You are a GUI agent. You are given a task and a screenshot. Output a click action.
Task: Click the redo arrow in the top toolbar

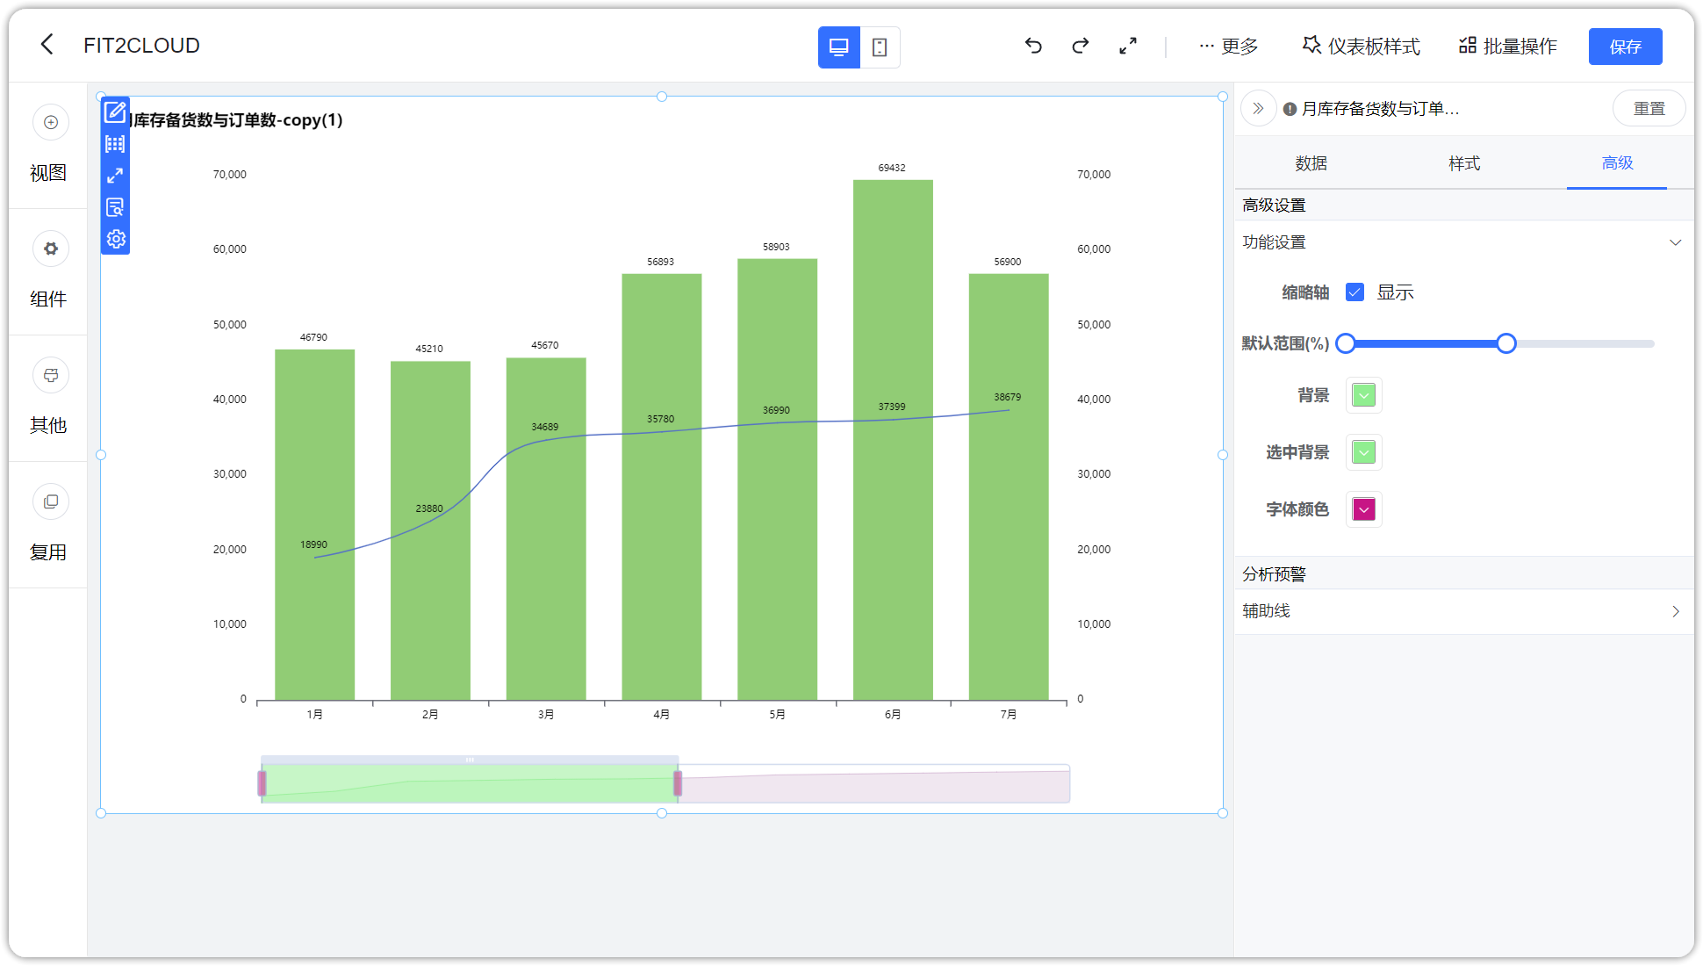(x=1080, y=46)
